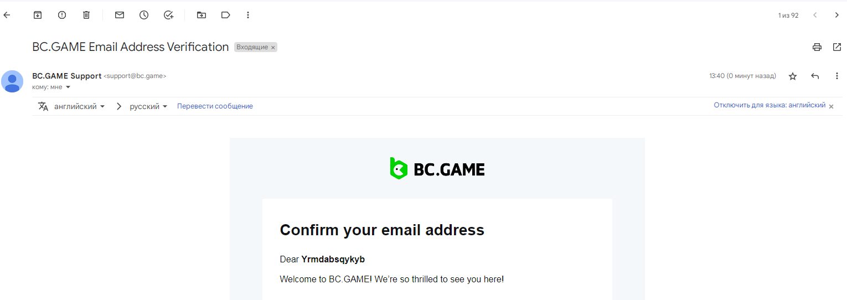Open the target language dropdown 'русский'
847x300 pixels.
[x=148, y=106]
